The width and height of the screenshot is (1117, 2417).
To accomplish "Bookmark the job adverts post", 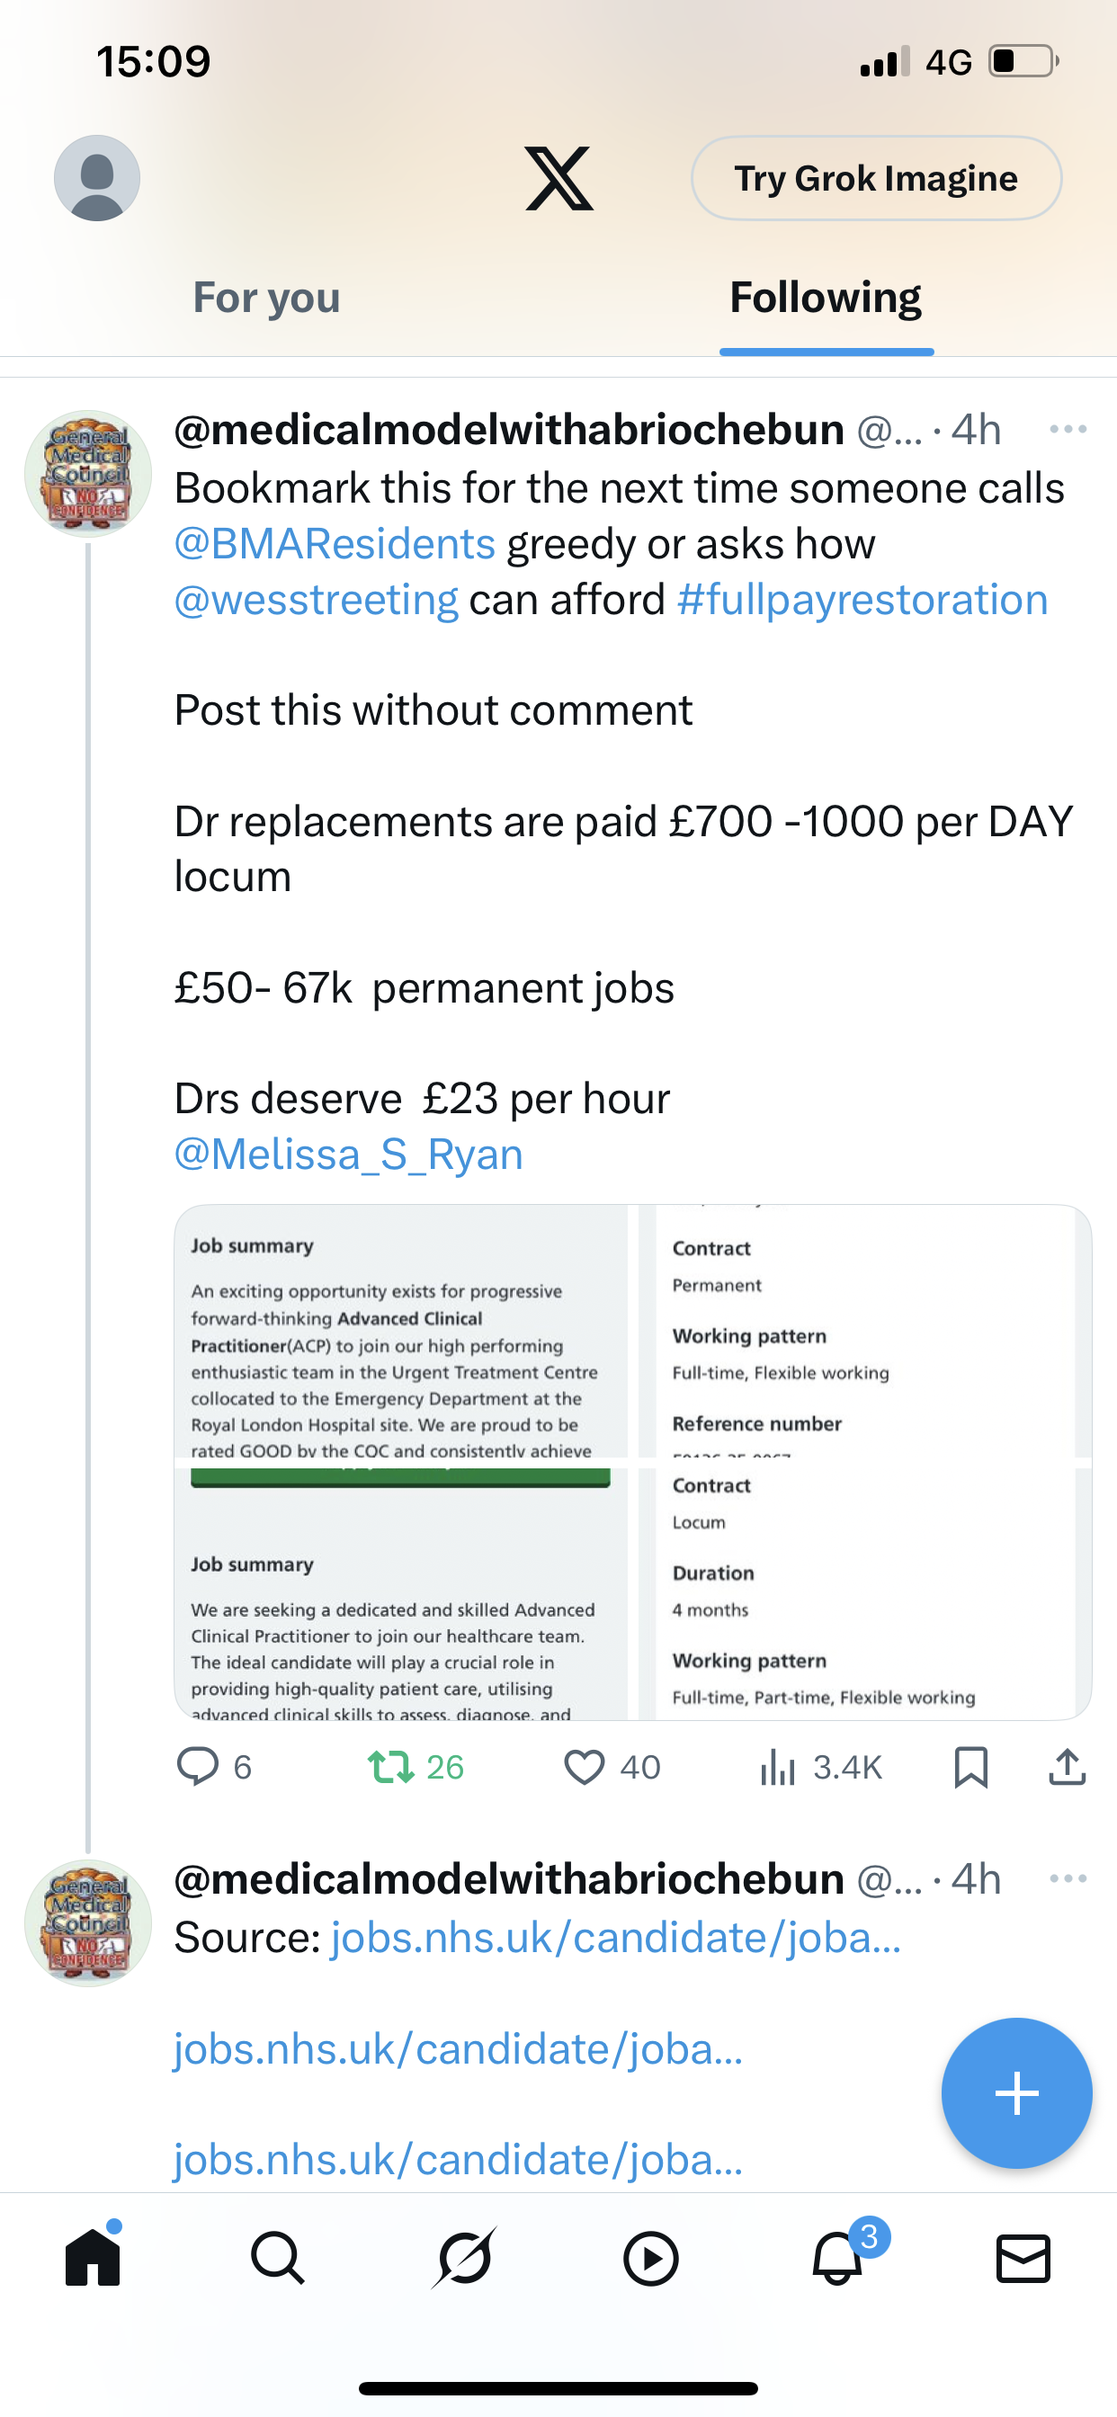I will click(x=970, y=1766).
